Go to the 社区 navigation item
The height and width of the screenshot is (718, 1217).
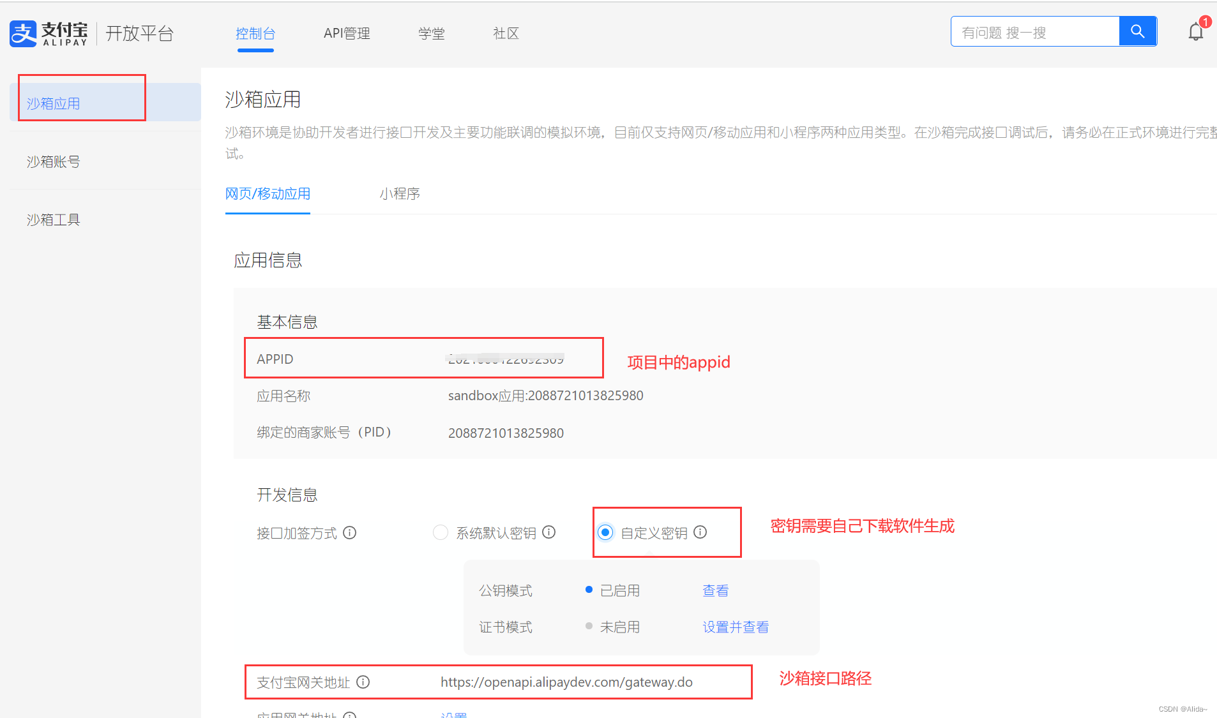[506, 33]
